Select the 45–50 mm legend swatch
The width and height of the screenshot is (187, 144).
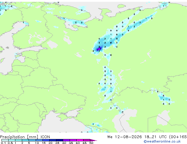pyautogui.click(x=87, y=140)
